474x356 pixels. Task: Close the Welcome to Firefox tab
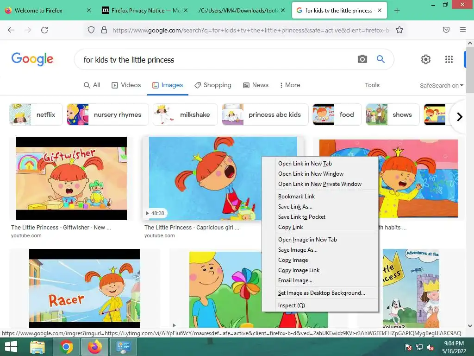(88, 10)
